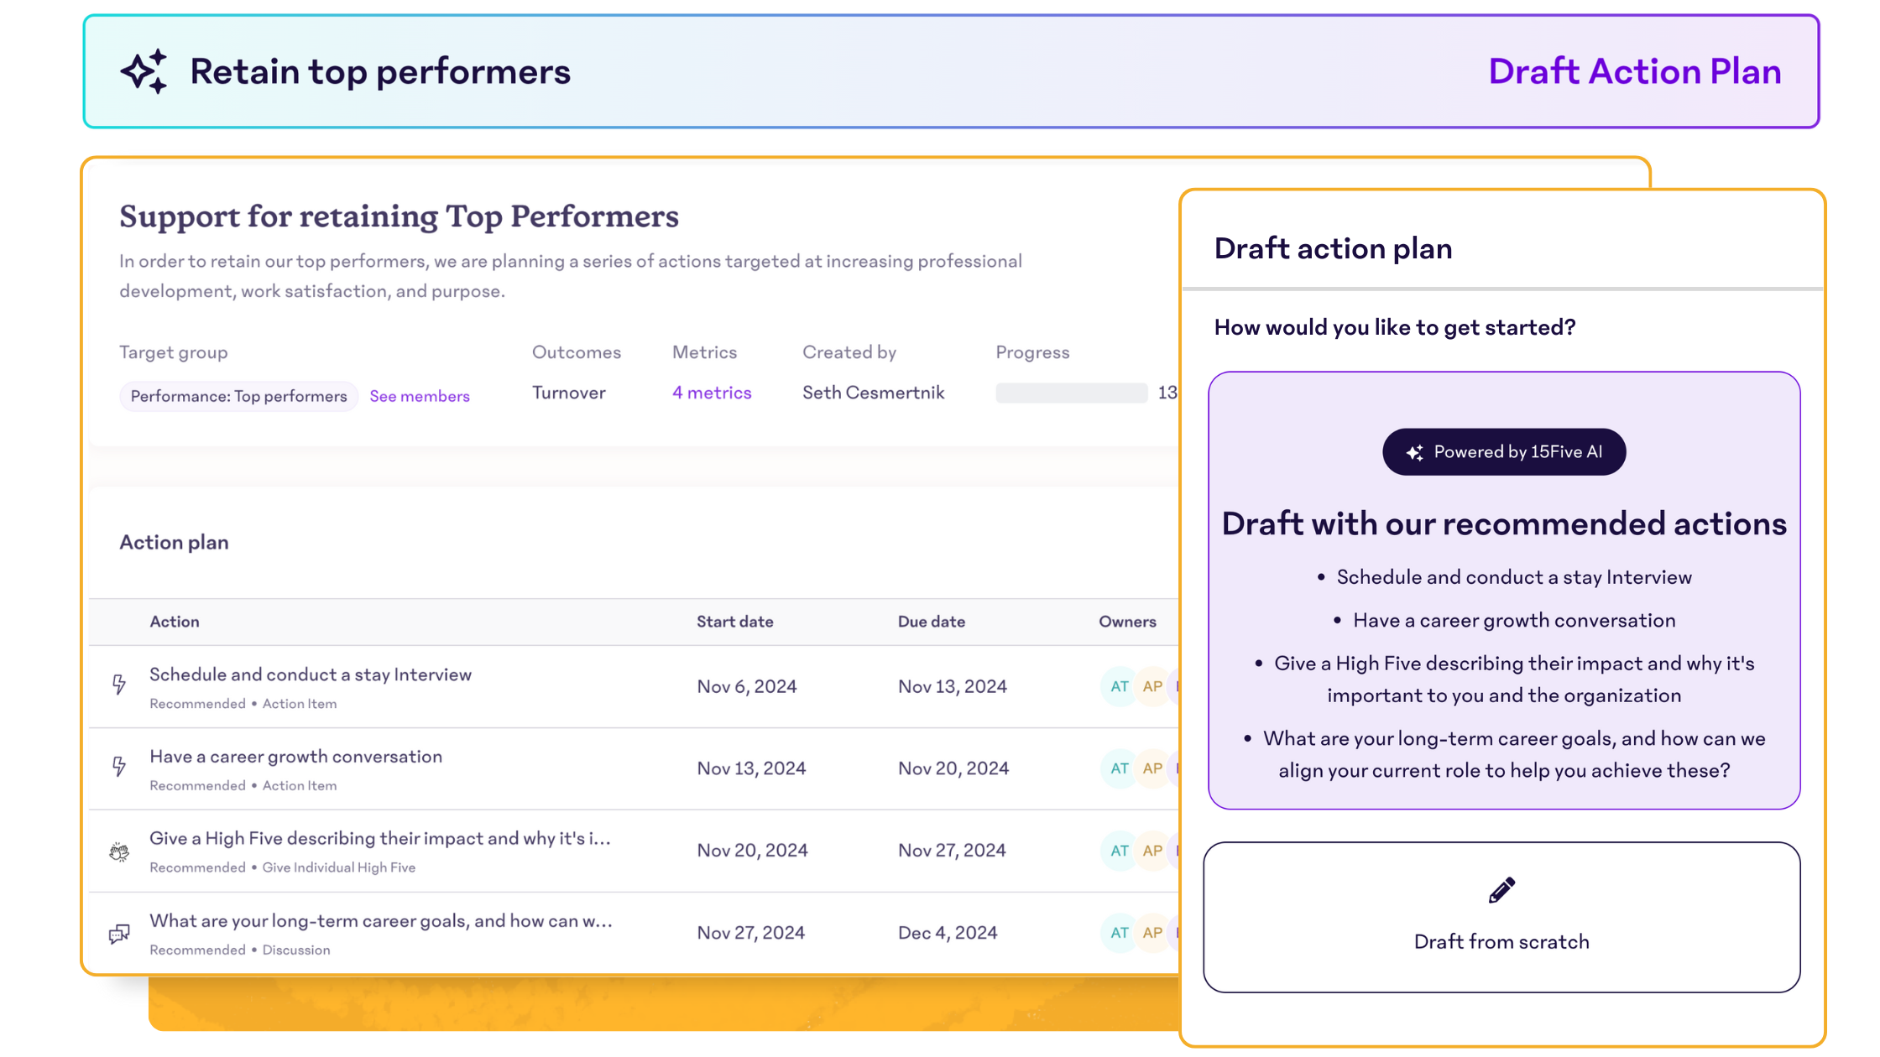The height and width of the screenshot is (1057, 1880).
Task: Click the Progress bar
Action: [1071, 392]
